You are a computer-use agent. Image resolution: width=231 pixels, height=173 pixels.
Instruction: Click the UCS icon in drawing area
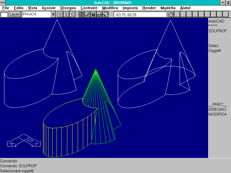pyautogui.click(x=24, y=140)
